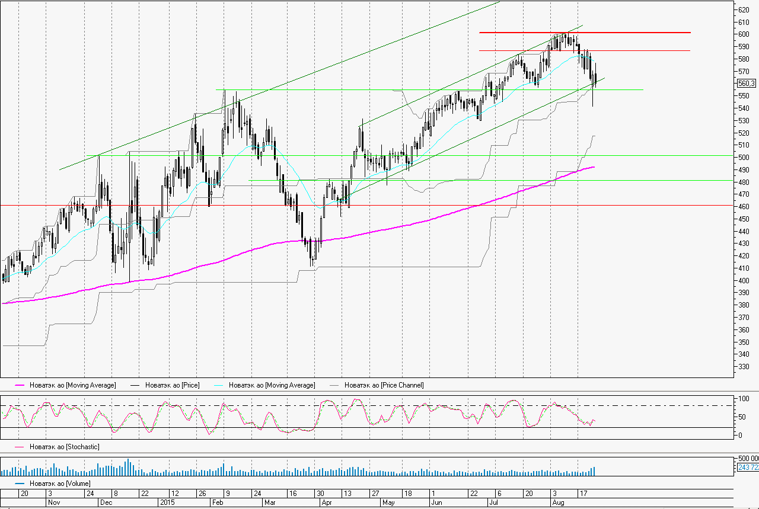Select the Новатэк ао [Price Channel] legend label
Image resolution: width=759 pixels, height=509 pixels.
point(384,385)
